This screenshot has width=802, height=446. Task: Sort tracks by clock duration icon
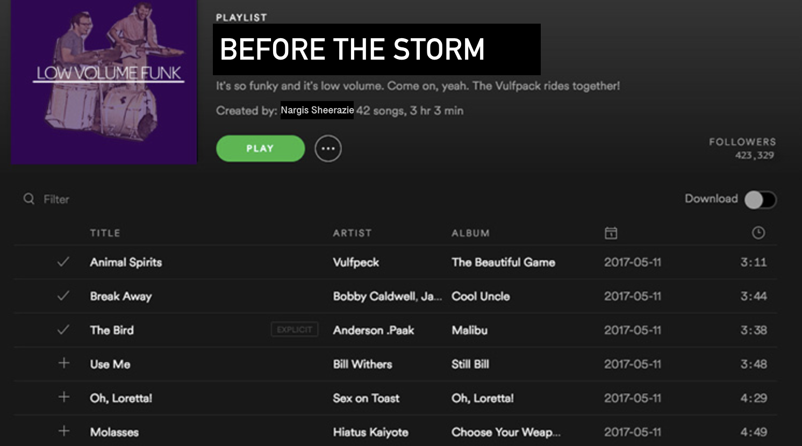tap(758, 233)
